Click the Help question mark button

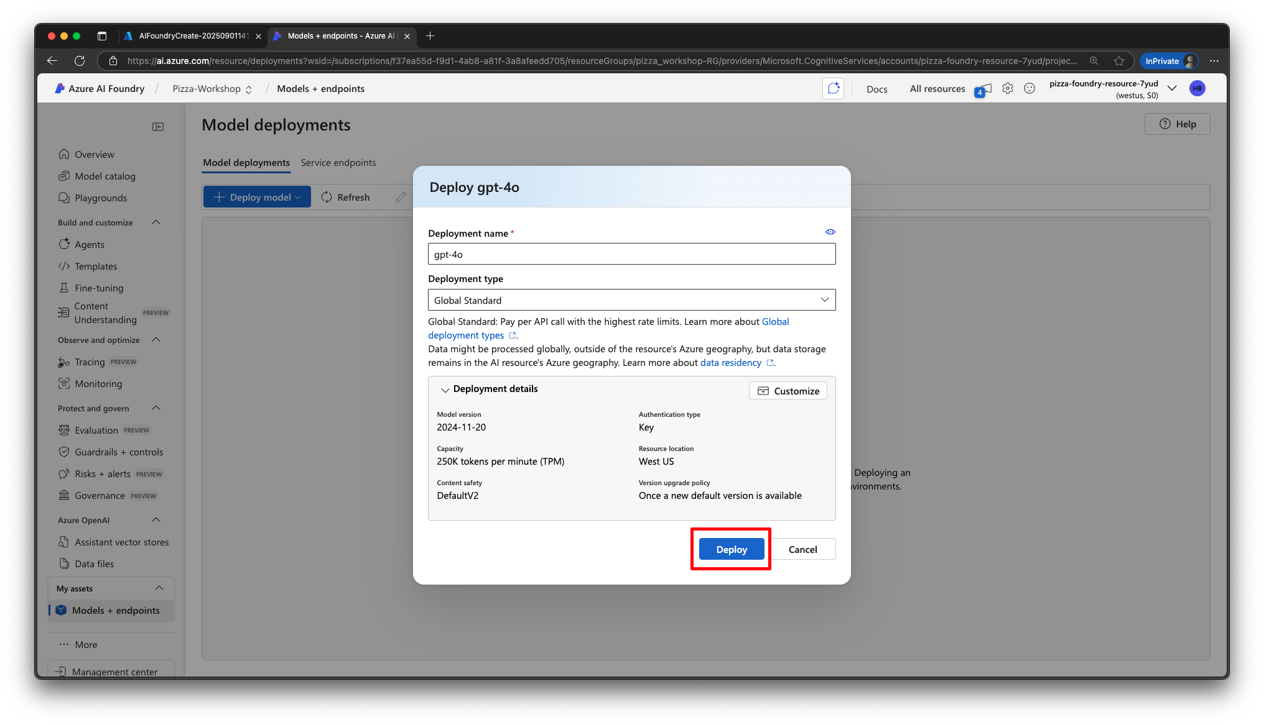tap(1177, 124)
